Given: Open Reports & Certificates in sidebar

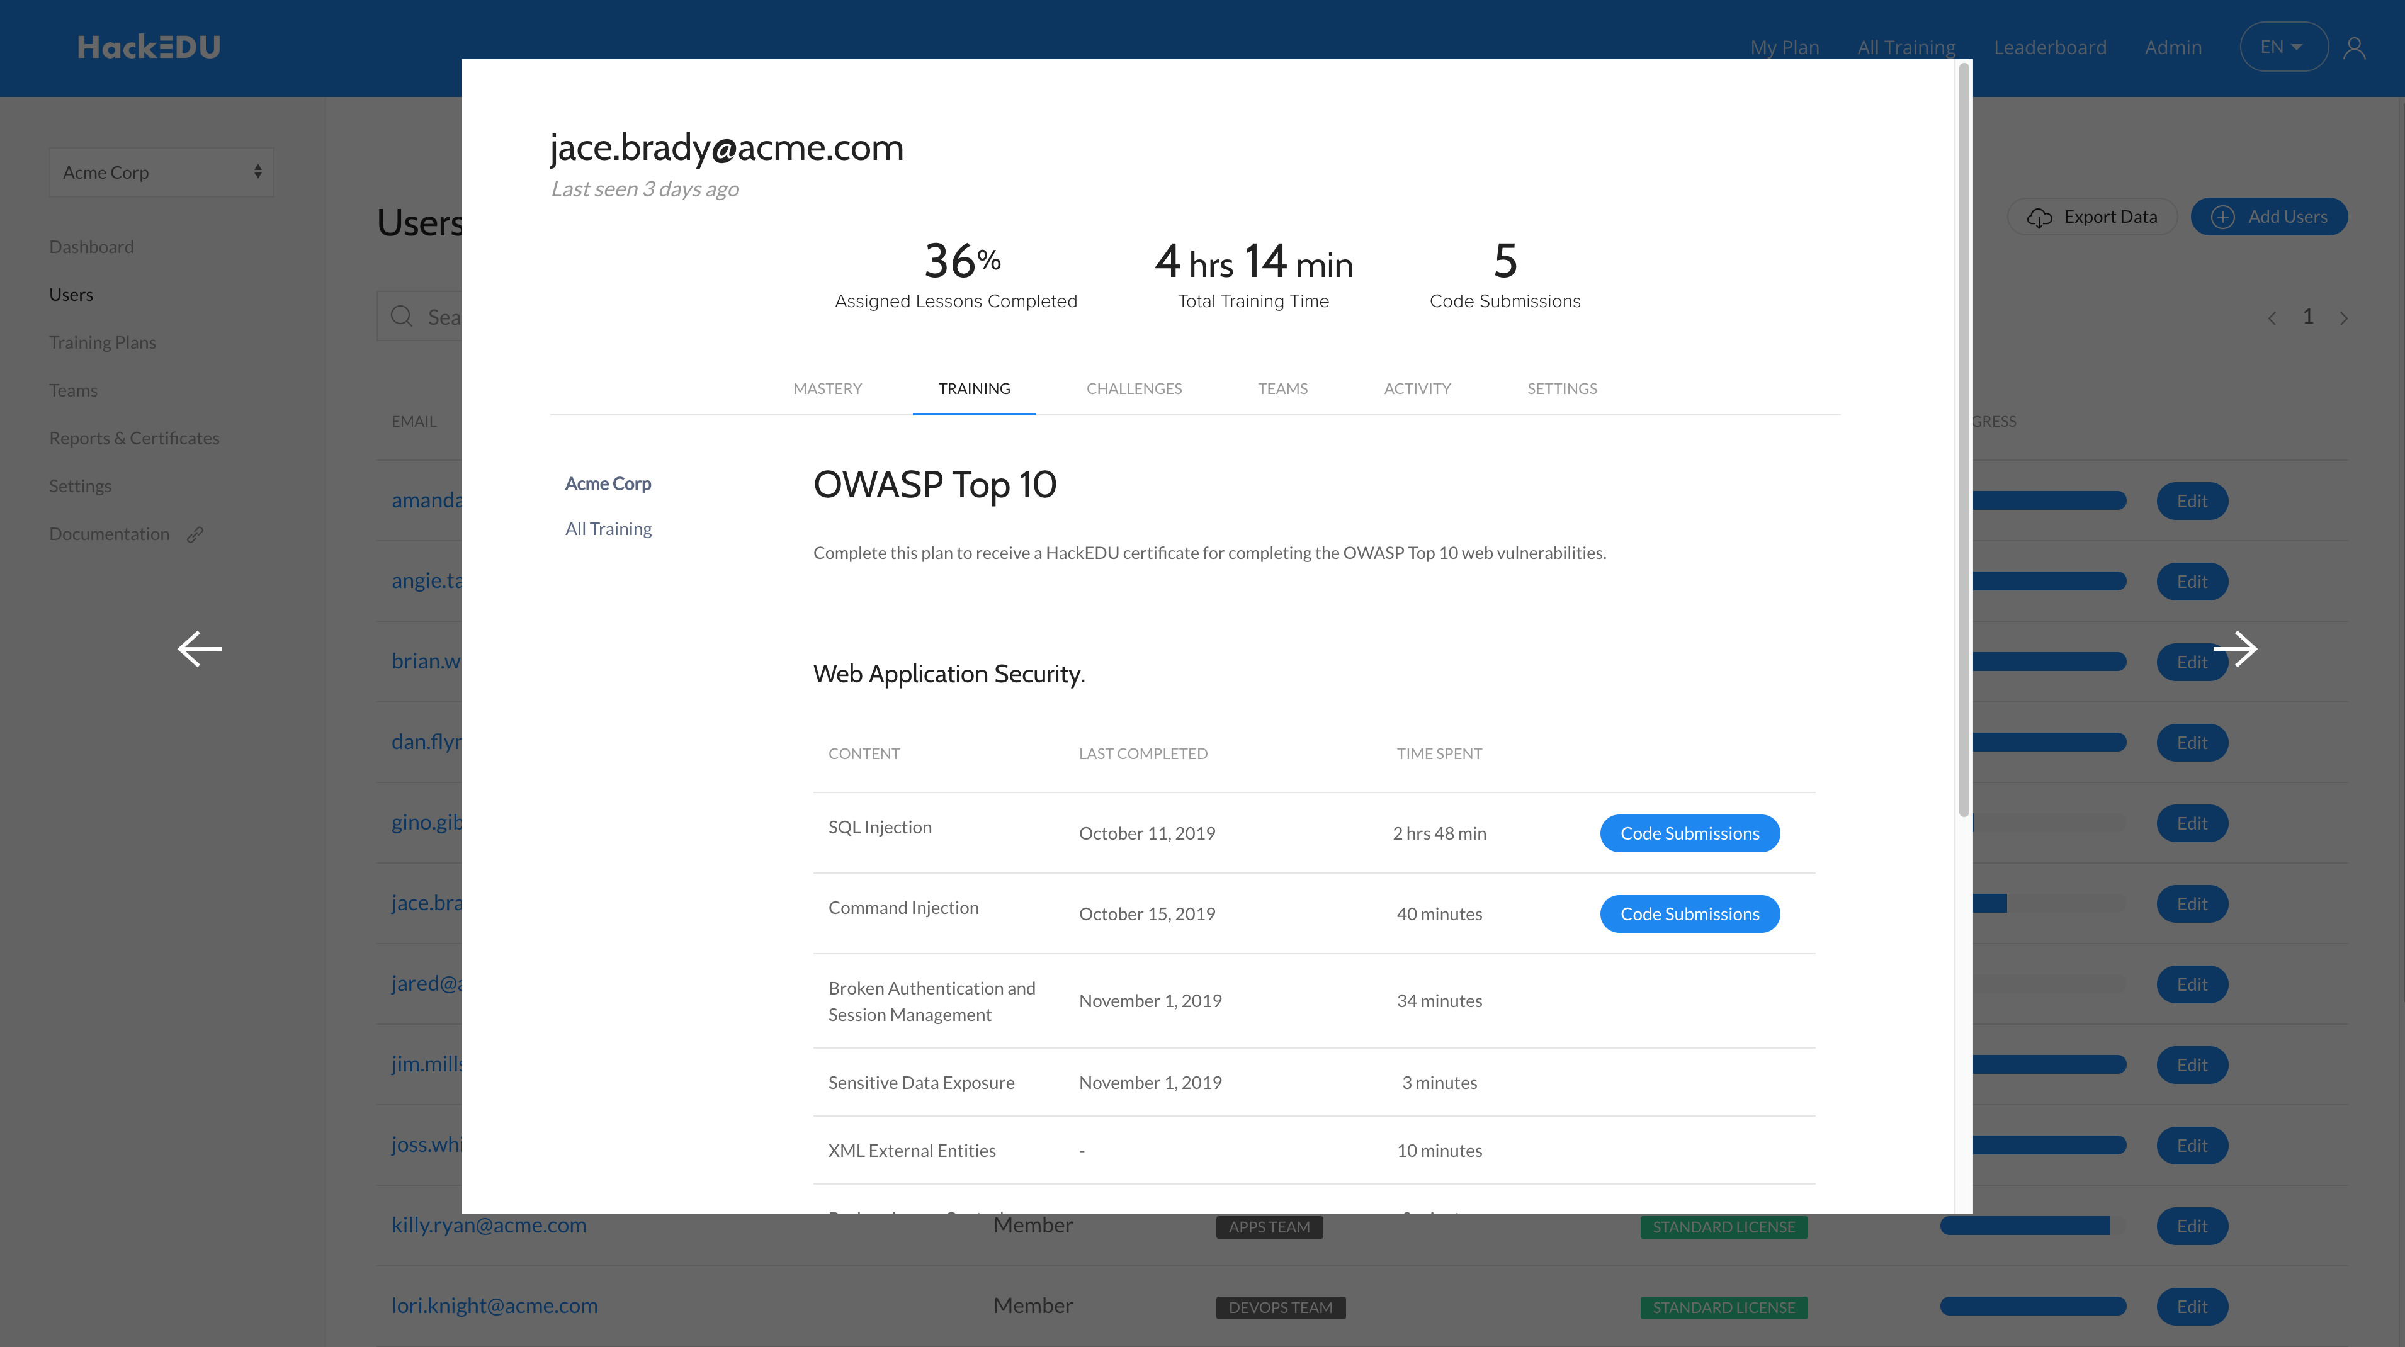Looking at the screenshot, I should [x=135, y=438].
